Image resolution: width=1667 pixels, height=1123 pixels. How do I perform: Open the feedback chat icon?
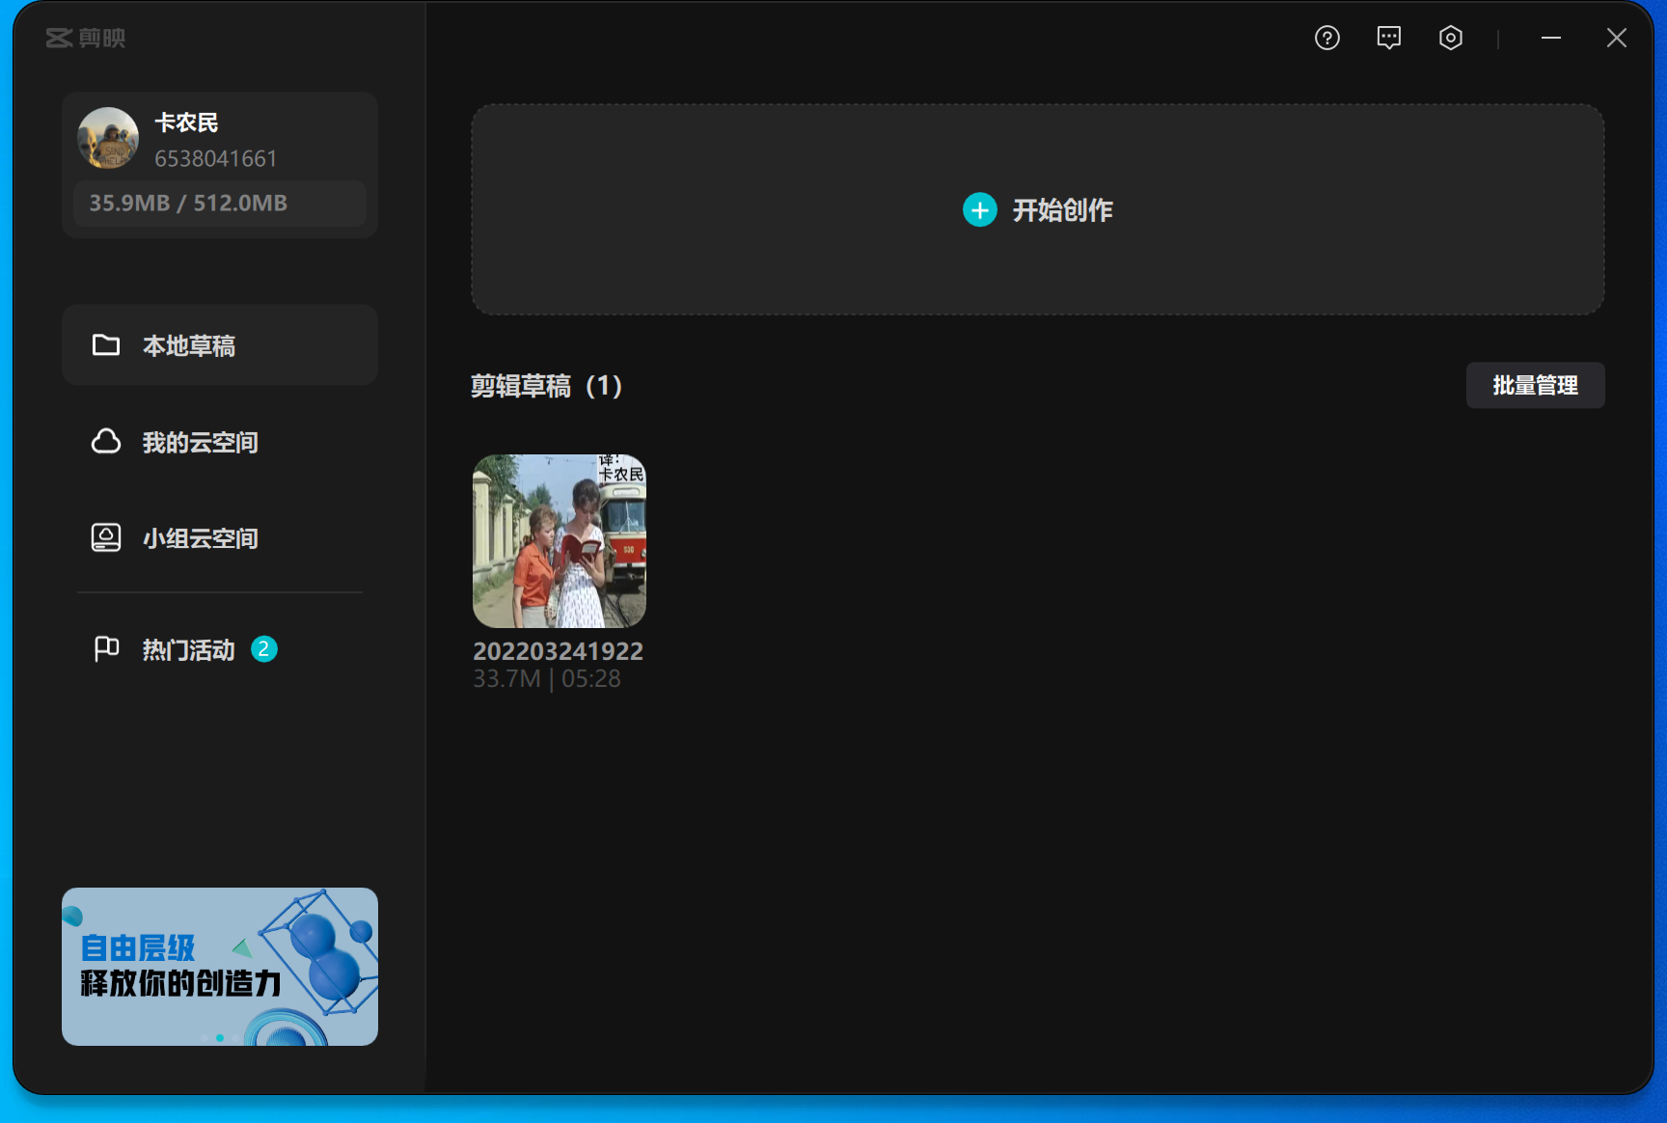click(x=1389, y=38)
